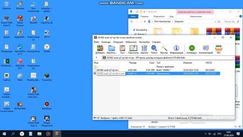The width and height of the screenshot is (243, 137).
Task: Sort by Размер column header
Action: coord(133,63)
